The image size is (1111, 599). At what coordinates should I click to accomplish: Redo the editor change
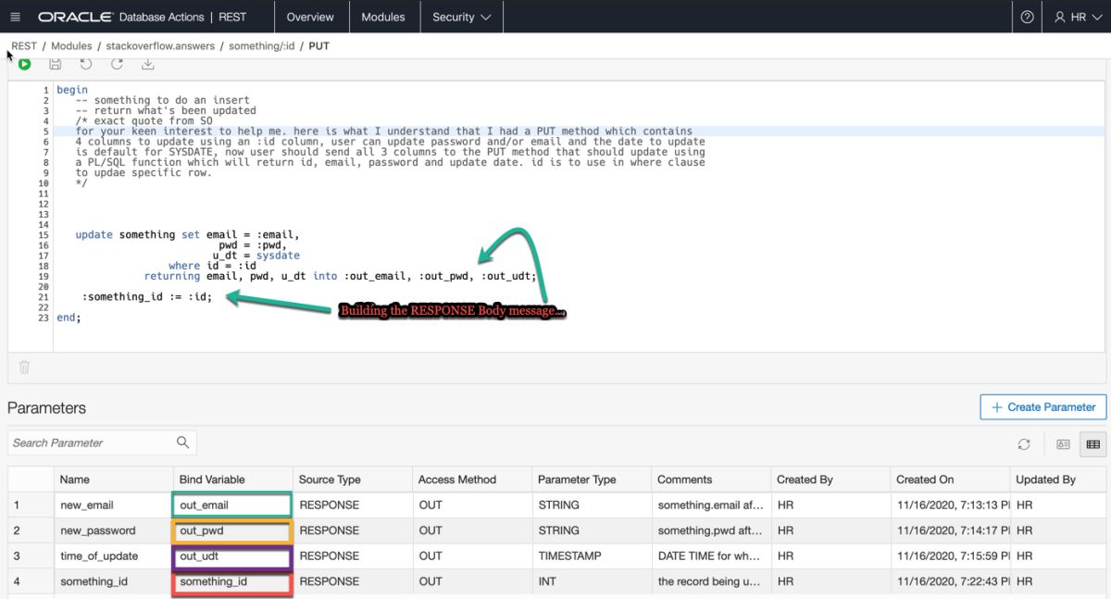coord(117,64)
